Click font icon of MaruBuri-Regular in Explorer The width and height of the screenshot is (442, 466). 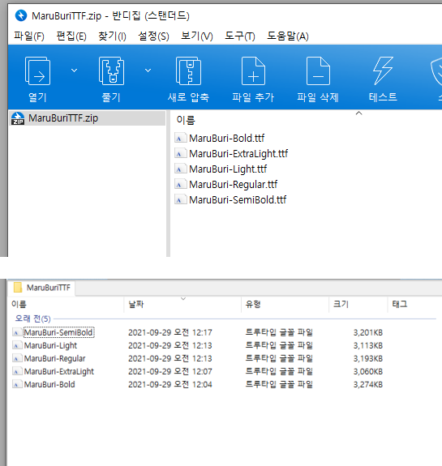[x=17, y=359]
